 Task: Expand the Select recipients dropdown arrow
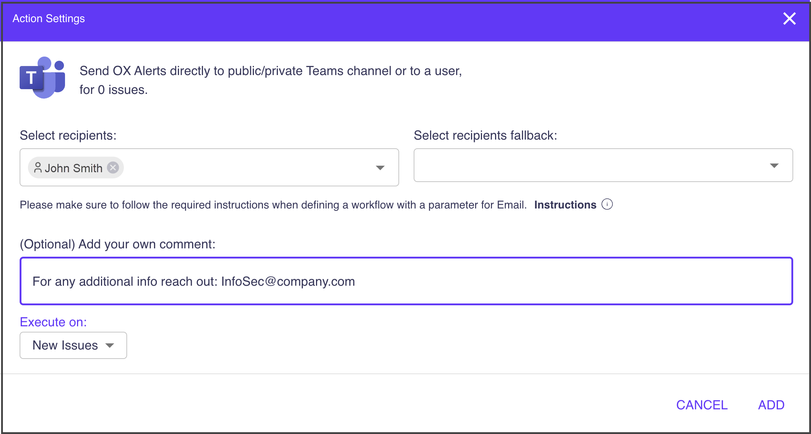[380, 168]
